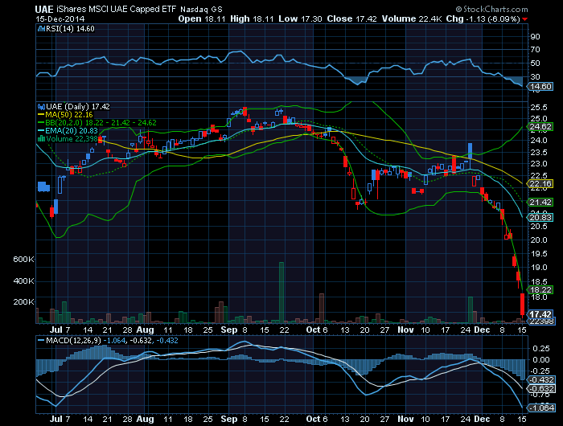Click the 15-Dec-2014 date label
Viewport: 563px width, 426px height.
60,19
